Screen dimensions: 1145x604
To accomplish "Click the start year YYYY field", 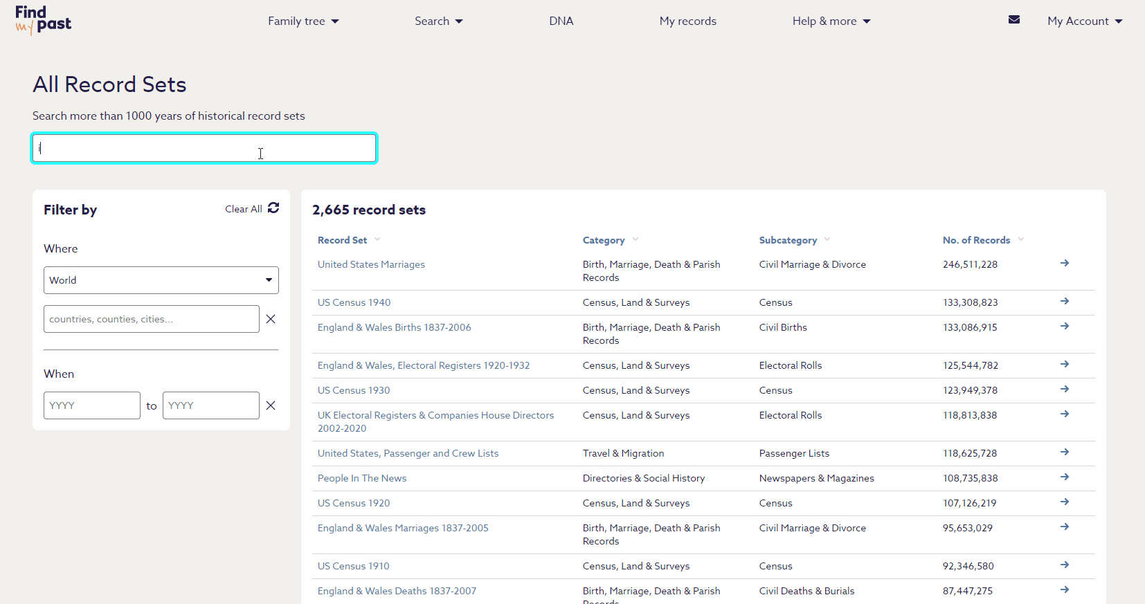I will pos(92,405).
